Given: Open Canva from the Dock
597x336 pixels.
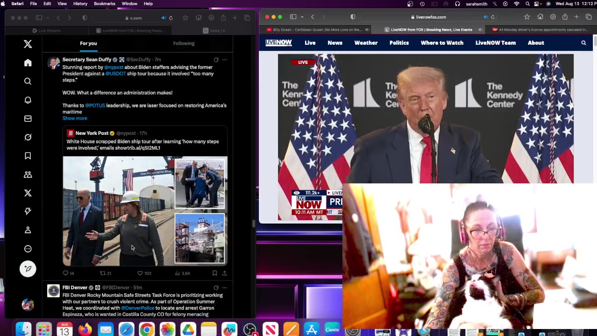Looking at the screenshot, I should tap(332, 329).
